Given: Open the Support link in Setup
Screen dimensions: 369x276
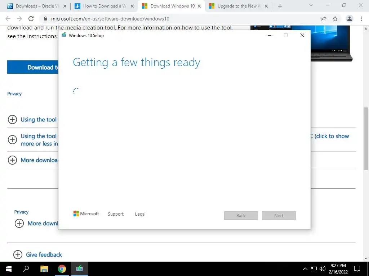Looking at the screenshot, I should [x=116, y=214].
